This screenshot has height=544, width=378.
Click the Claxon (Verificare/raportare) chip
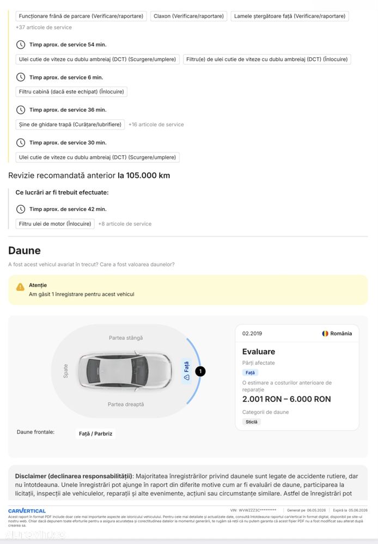[189, 16]
